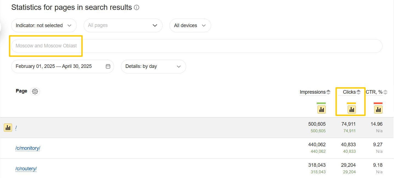Toggle chart icon under Impressions column
394x178 pixels.
321,110
